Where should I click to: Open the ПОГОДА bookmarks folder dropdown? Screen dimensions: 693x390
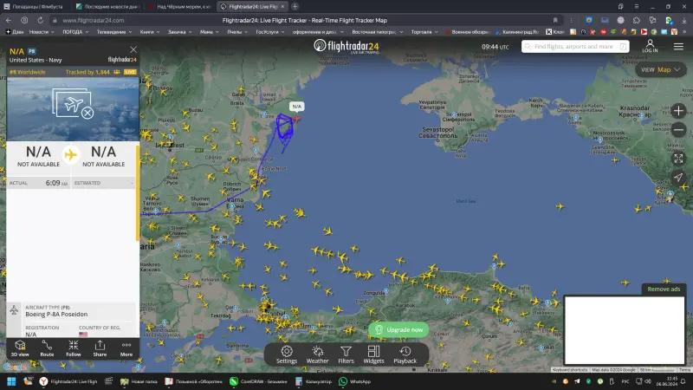pos(75,32)
